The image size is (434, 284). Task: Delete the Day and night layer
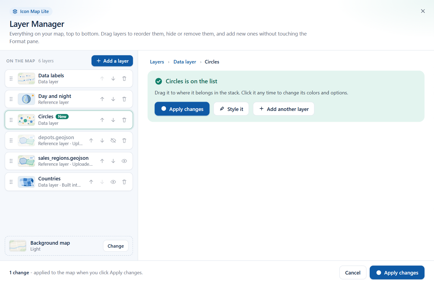(x=124, y=99)
